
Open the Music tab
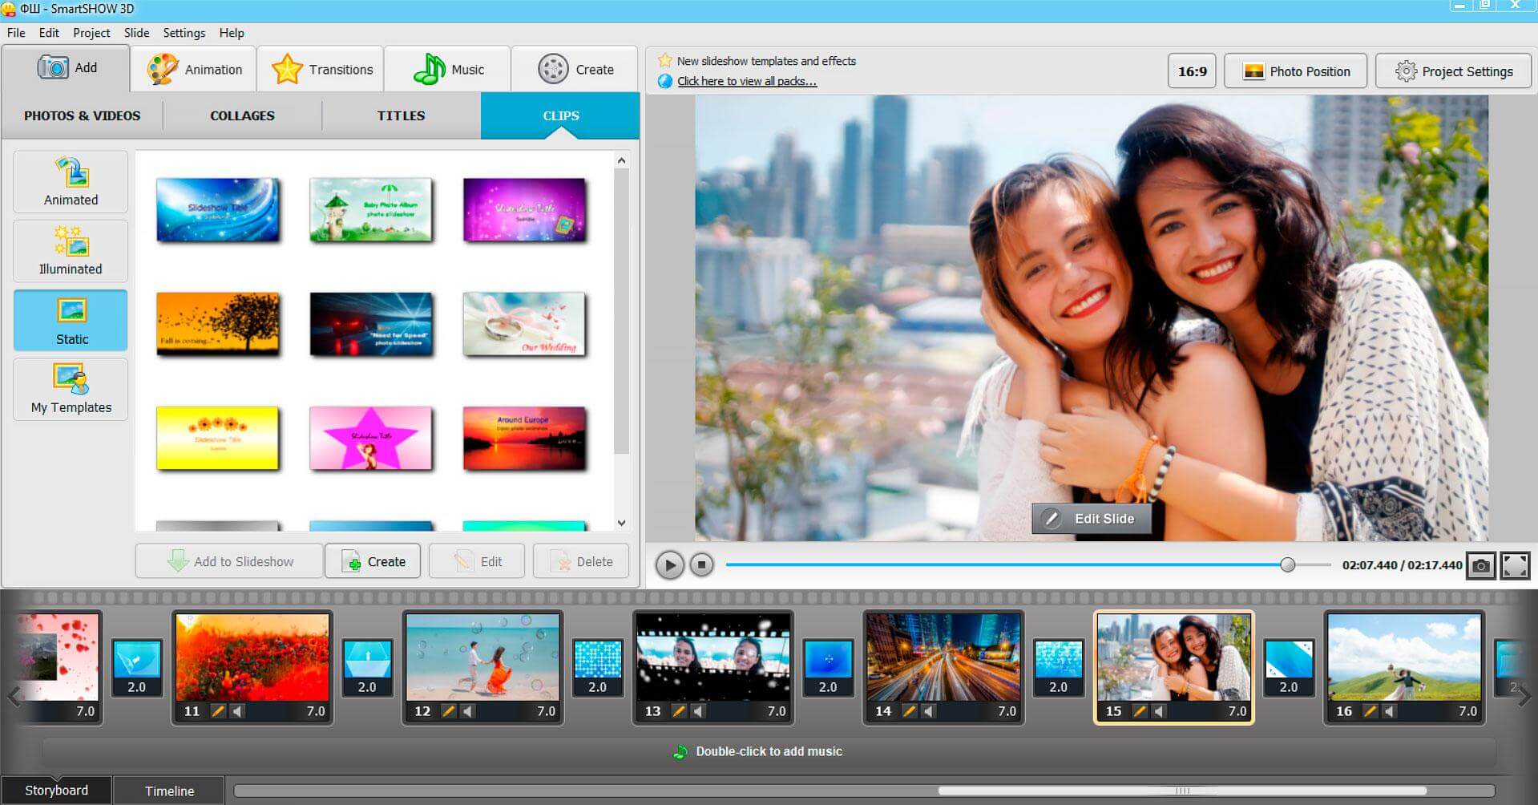point(448,70)
